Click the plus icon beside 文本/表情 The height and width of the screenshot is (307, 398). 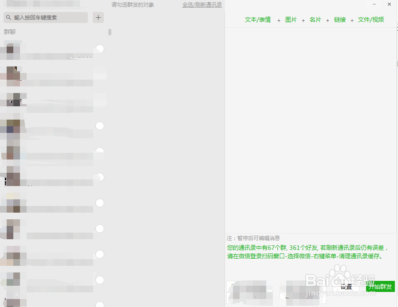tap(279, 20)
